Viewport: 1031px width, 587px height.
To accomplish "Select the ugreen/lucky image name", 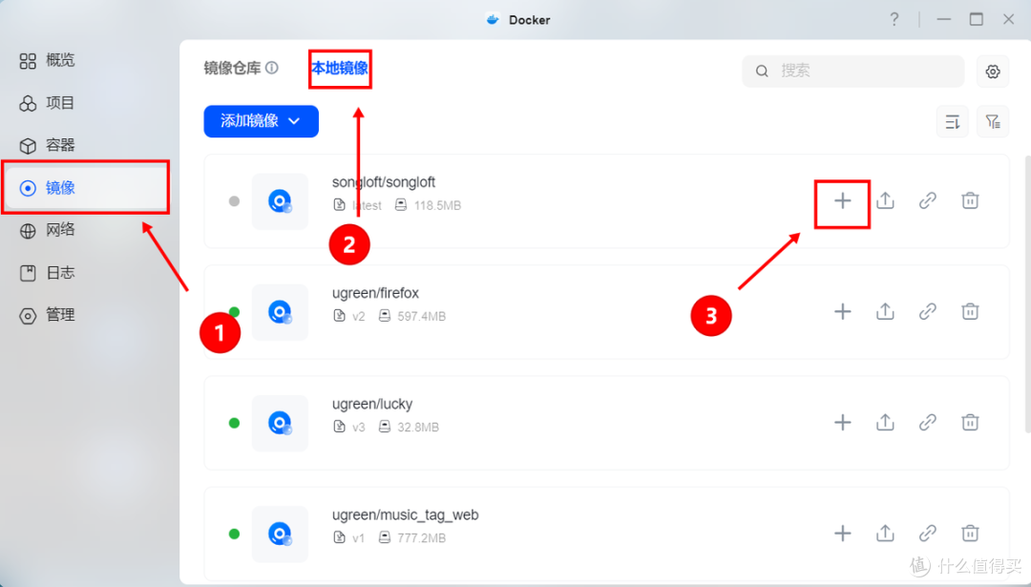I will [372, 405].
